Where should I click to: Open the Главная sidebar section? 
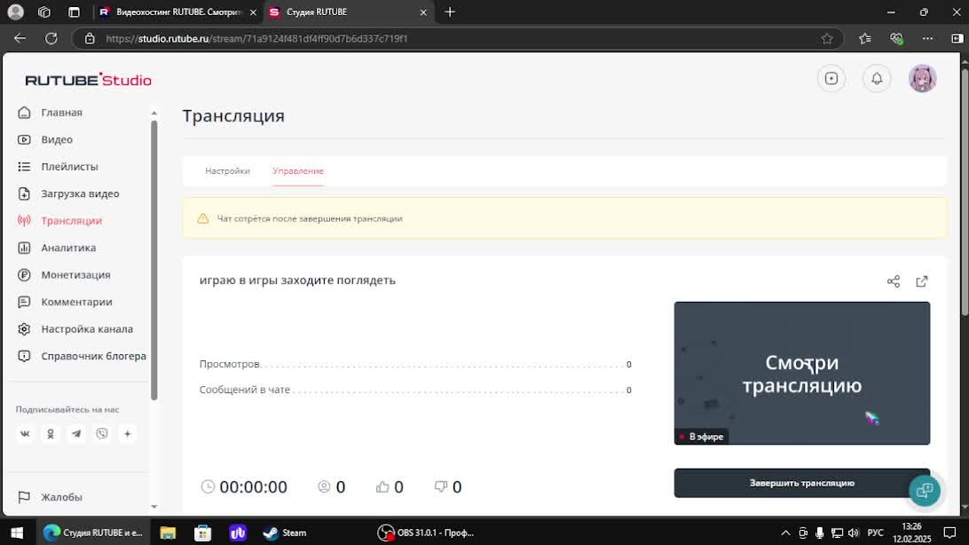click(61, 113)
